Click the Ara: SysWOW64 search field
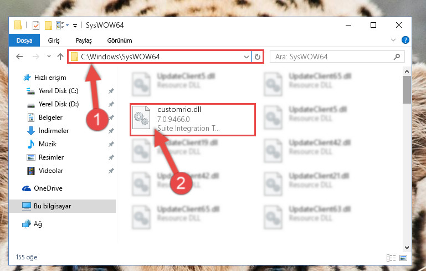The width and height of the screenshot is (426, 271). click(x=333, y=57)
